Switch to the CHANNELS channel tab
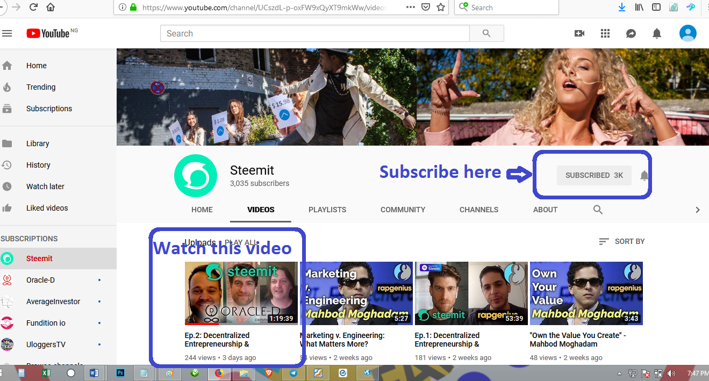The image size is (709, 381). 479,210
